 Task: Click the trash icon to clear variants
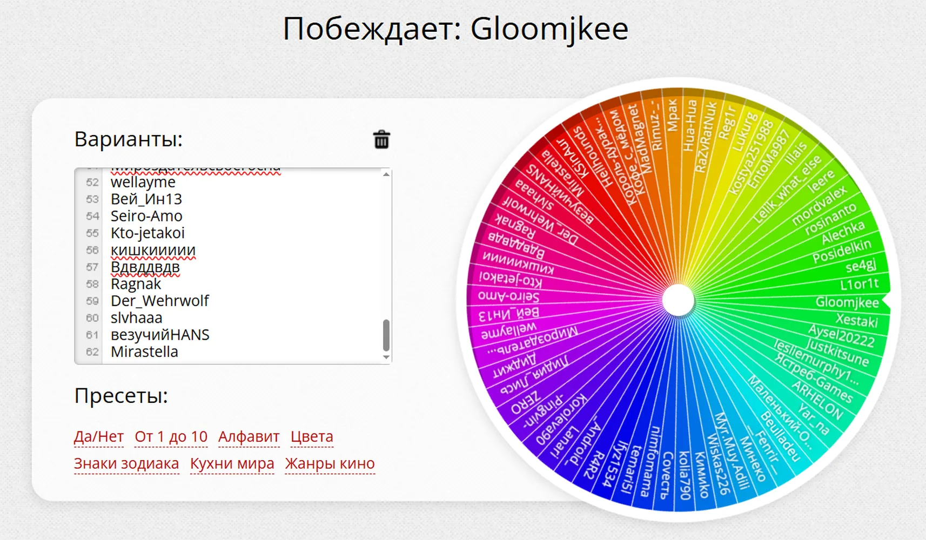click(381, 139)
